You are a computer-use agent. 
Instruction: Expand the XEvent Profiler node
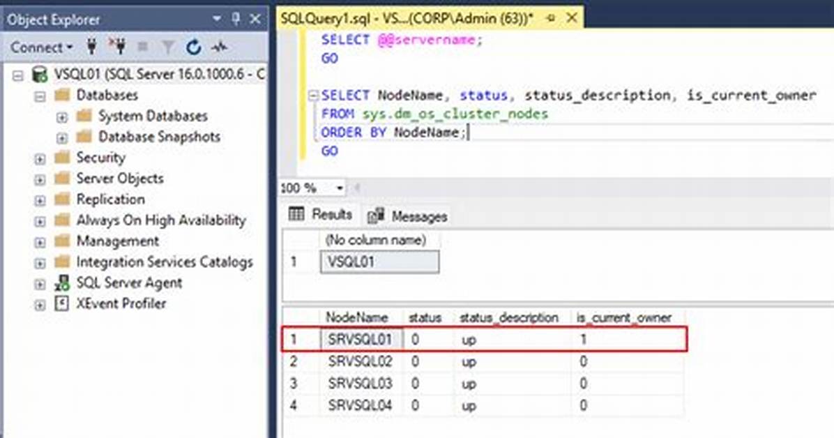(x=40, y=305)
